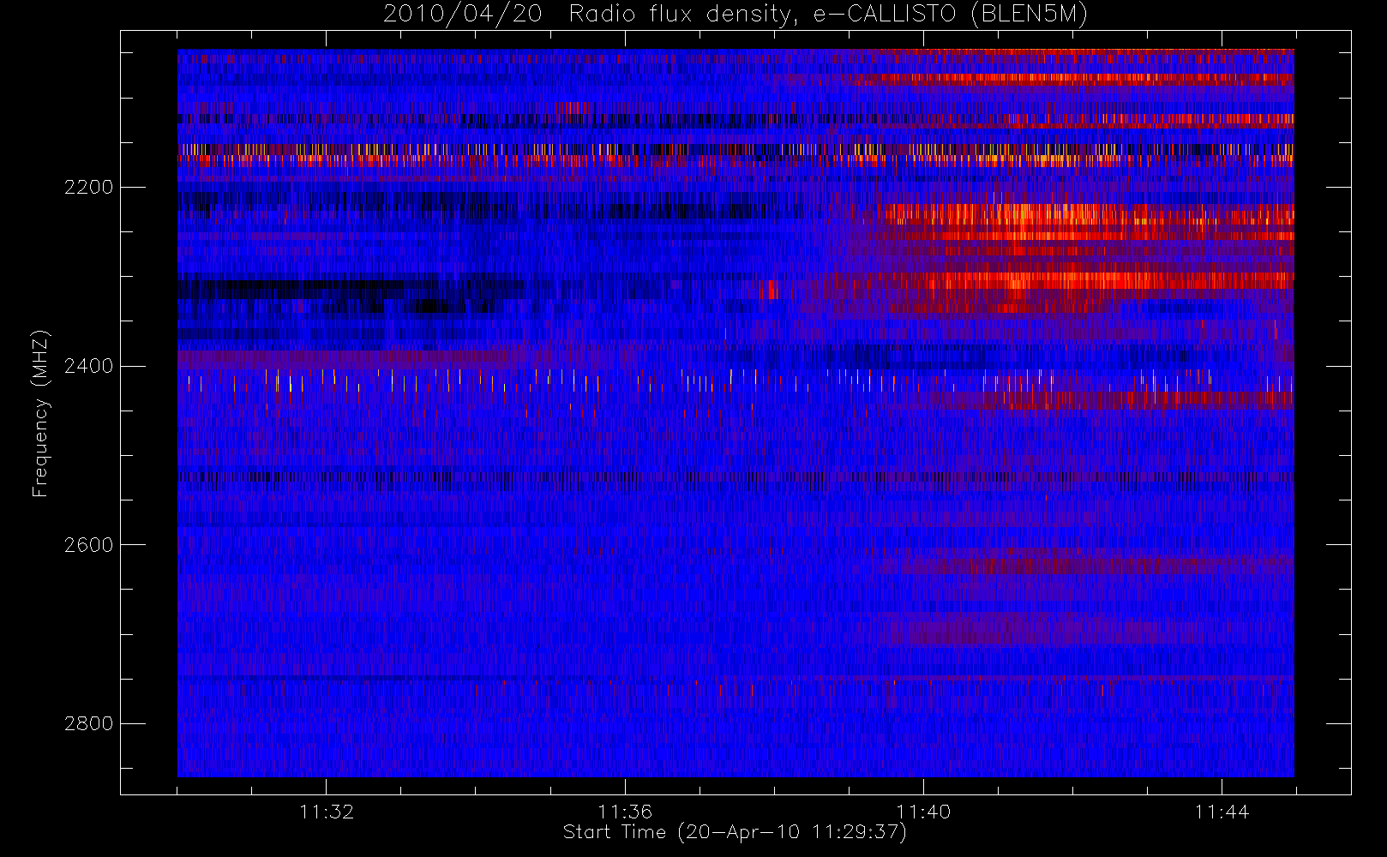Click the 'Frequency (MHZ)' axis label
Viewport: 1387px width, 857px height.
tap(40, 413)
